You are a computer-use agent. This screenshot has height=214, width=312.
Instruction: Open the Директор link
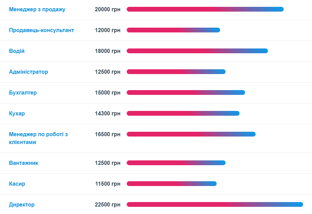click(x=22, y=204)
